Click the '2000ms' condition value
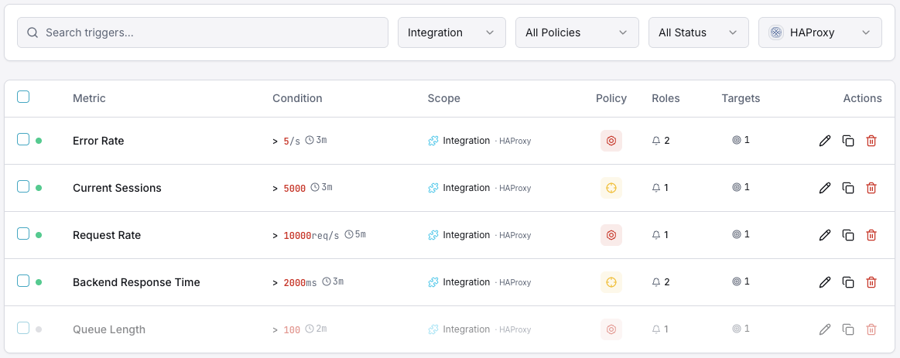The image size is (900, 358). tap(300, 282)
